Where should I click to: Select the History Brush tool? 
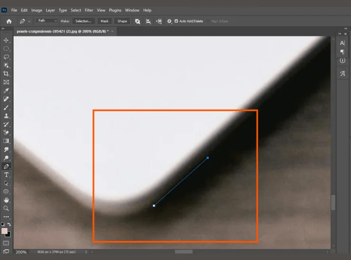(6, 124)
